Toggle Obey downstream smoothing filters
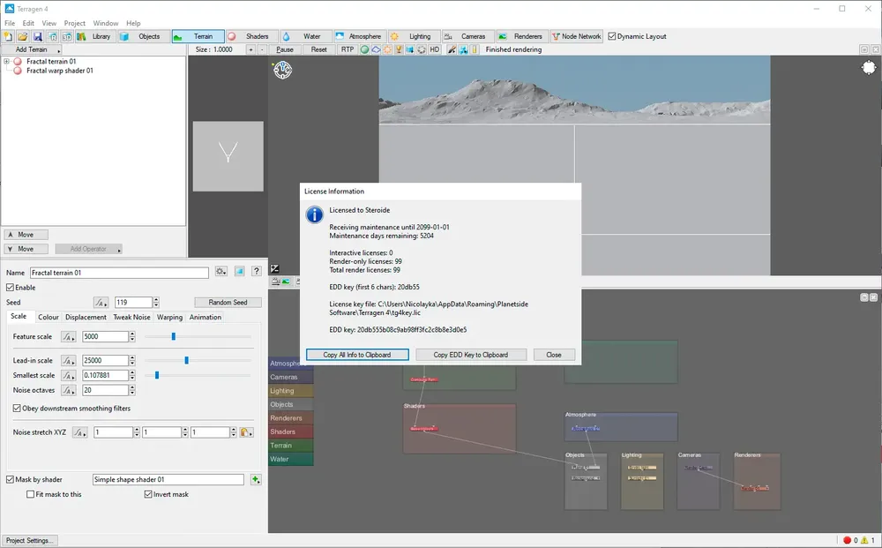The image size is (882, 548). coord(17,409)
